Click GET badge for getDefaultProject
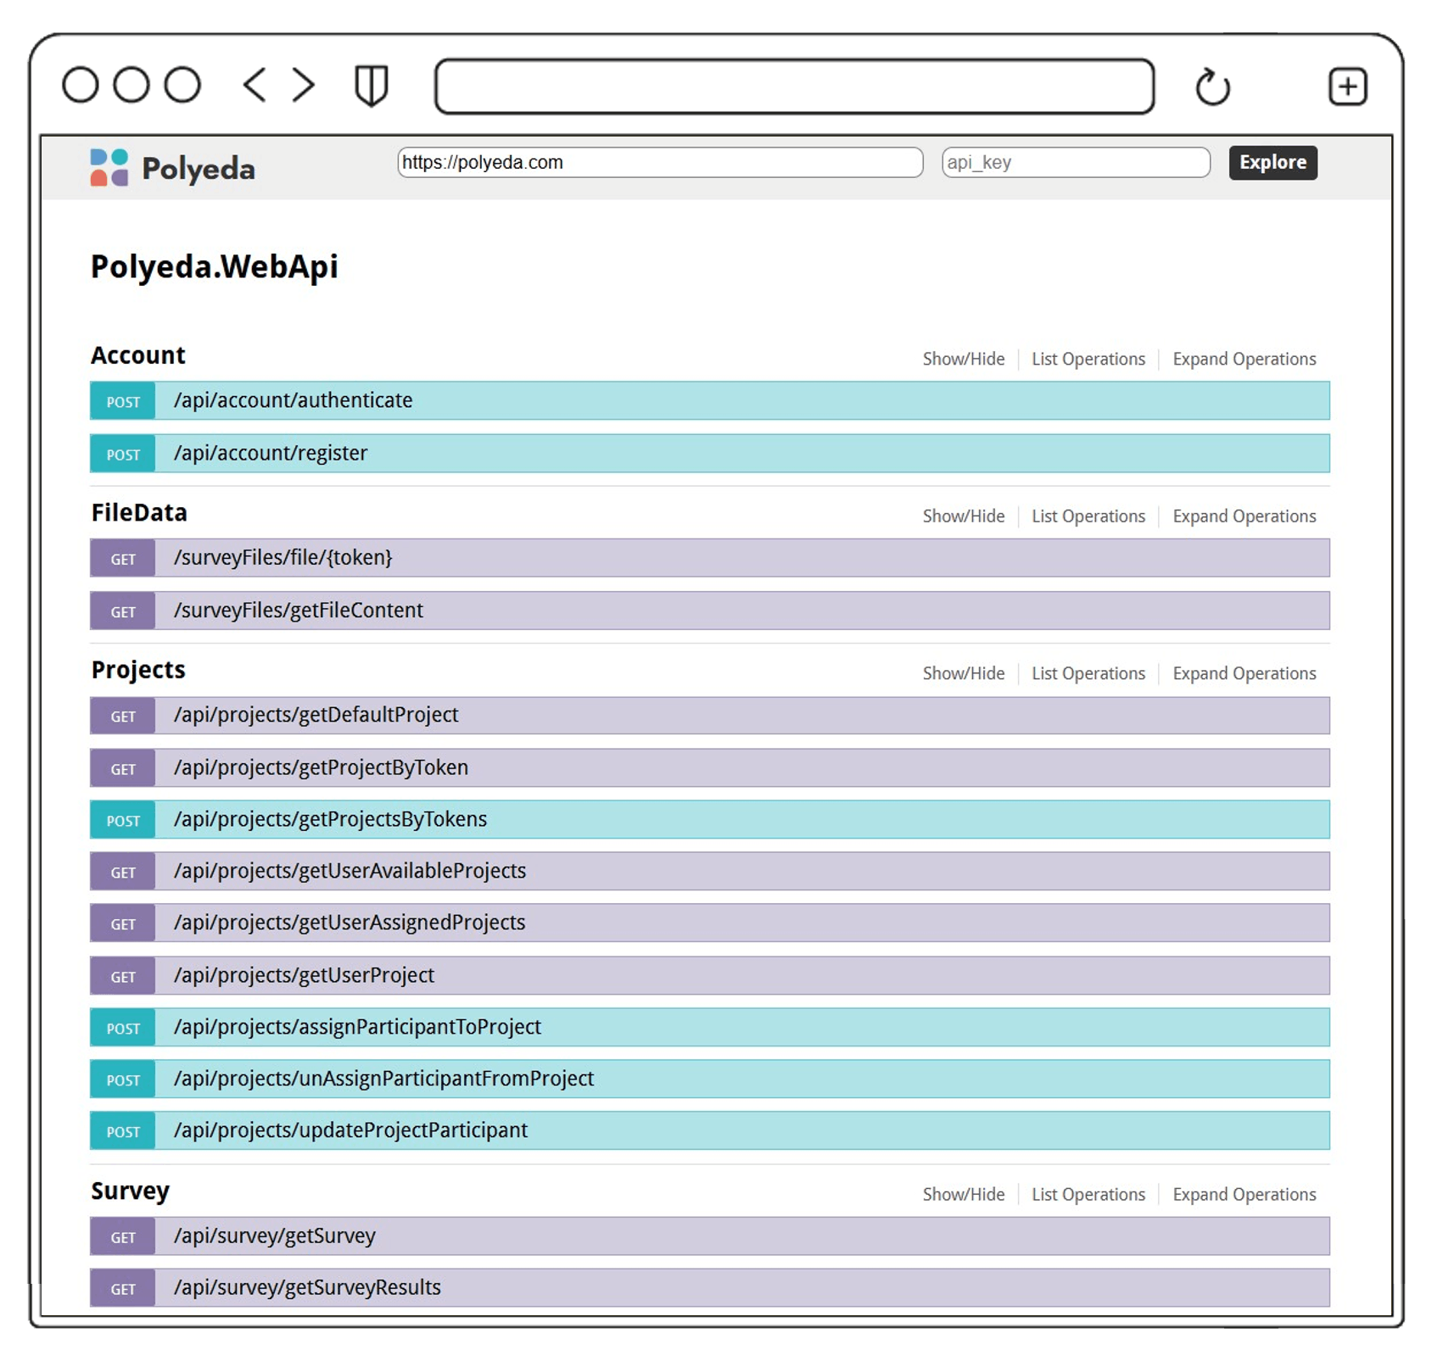This screenshot has height=1361, width=1432. [123, 716]
